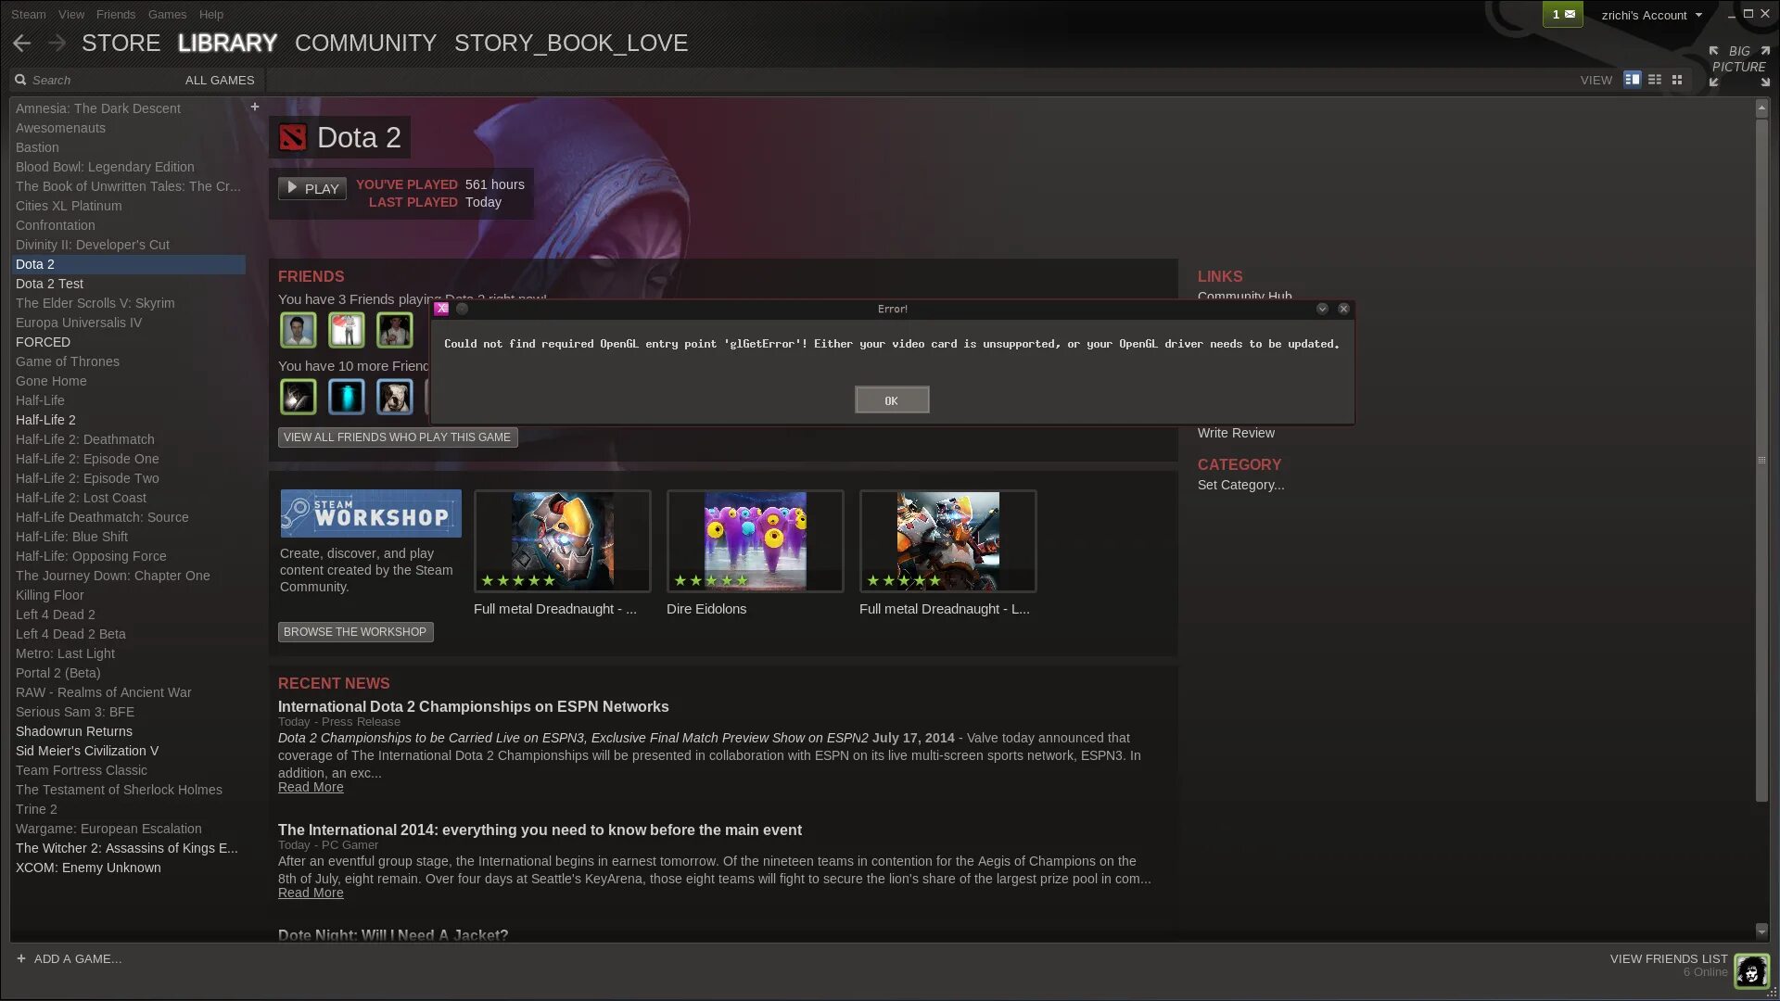Click the scrollbar up arrow
1780x1001 pixels.
click(1761, 108)
